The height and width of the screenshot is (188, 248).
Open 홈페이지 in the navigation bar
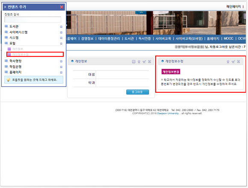[x=213, y=39]
